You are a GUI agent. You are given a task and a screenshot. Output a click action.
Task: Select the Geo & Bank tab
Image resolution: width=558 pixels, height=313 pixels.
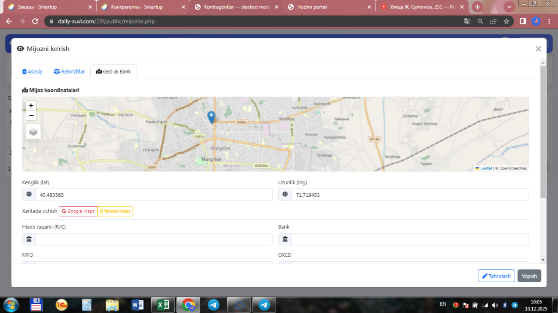tap(113, 71)
